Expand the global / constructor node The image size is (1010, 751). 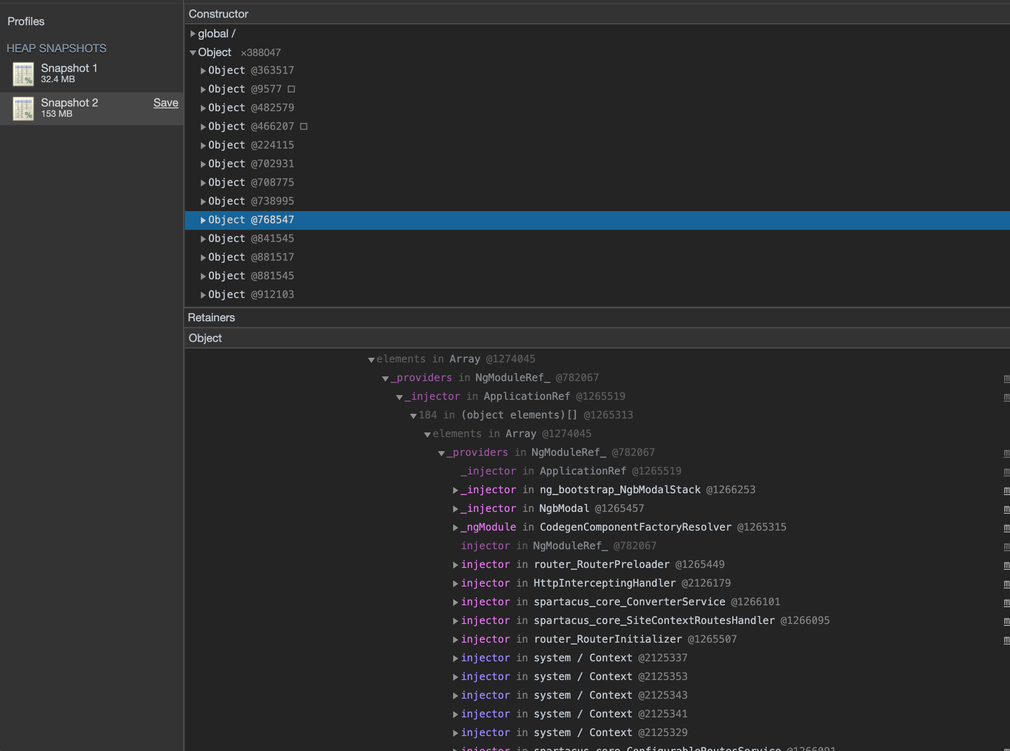tap(193, 33)
